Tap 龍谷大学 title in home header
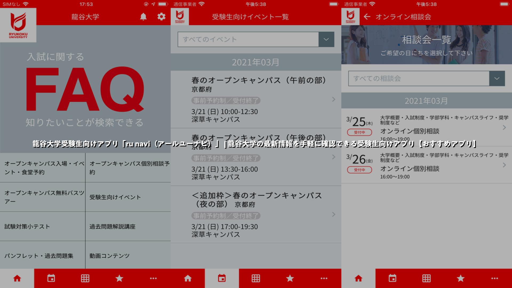 85,17
